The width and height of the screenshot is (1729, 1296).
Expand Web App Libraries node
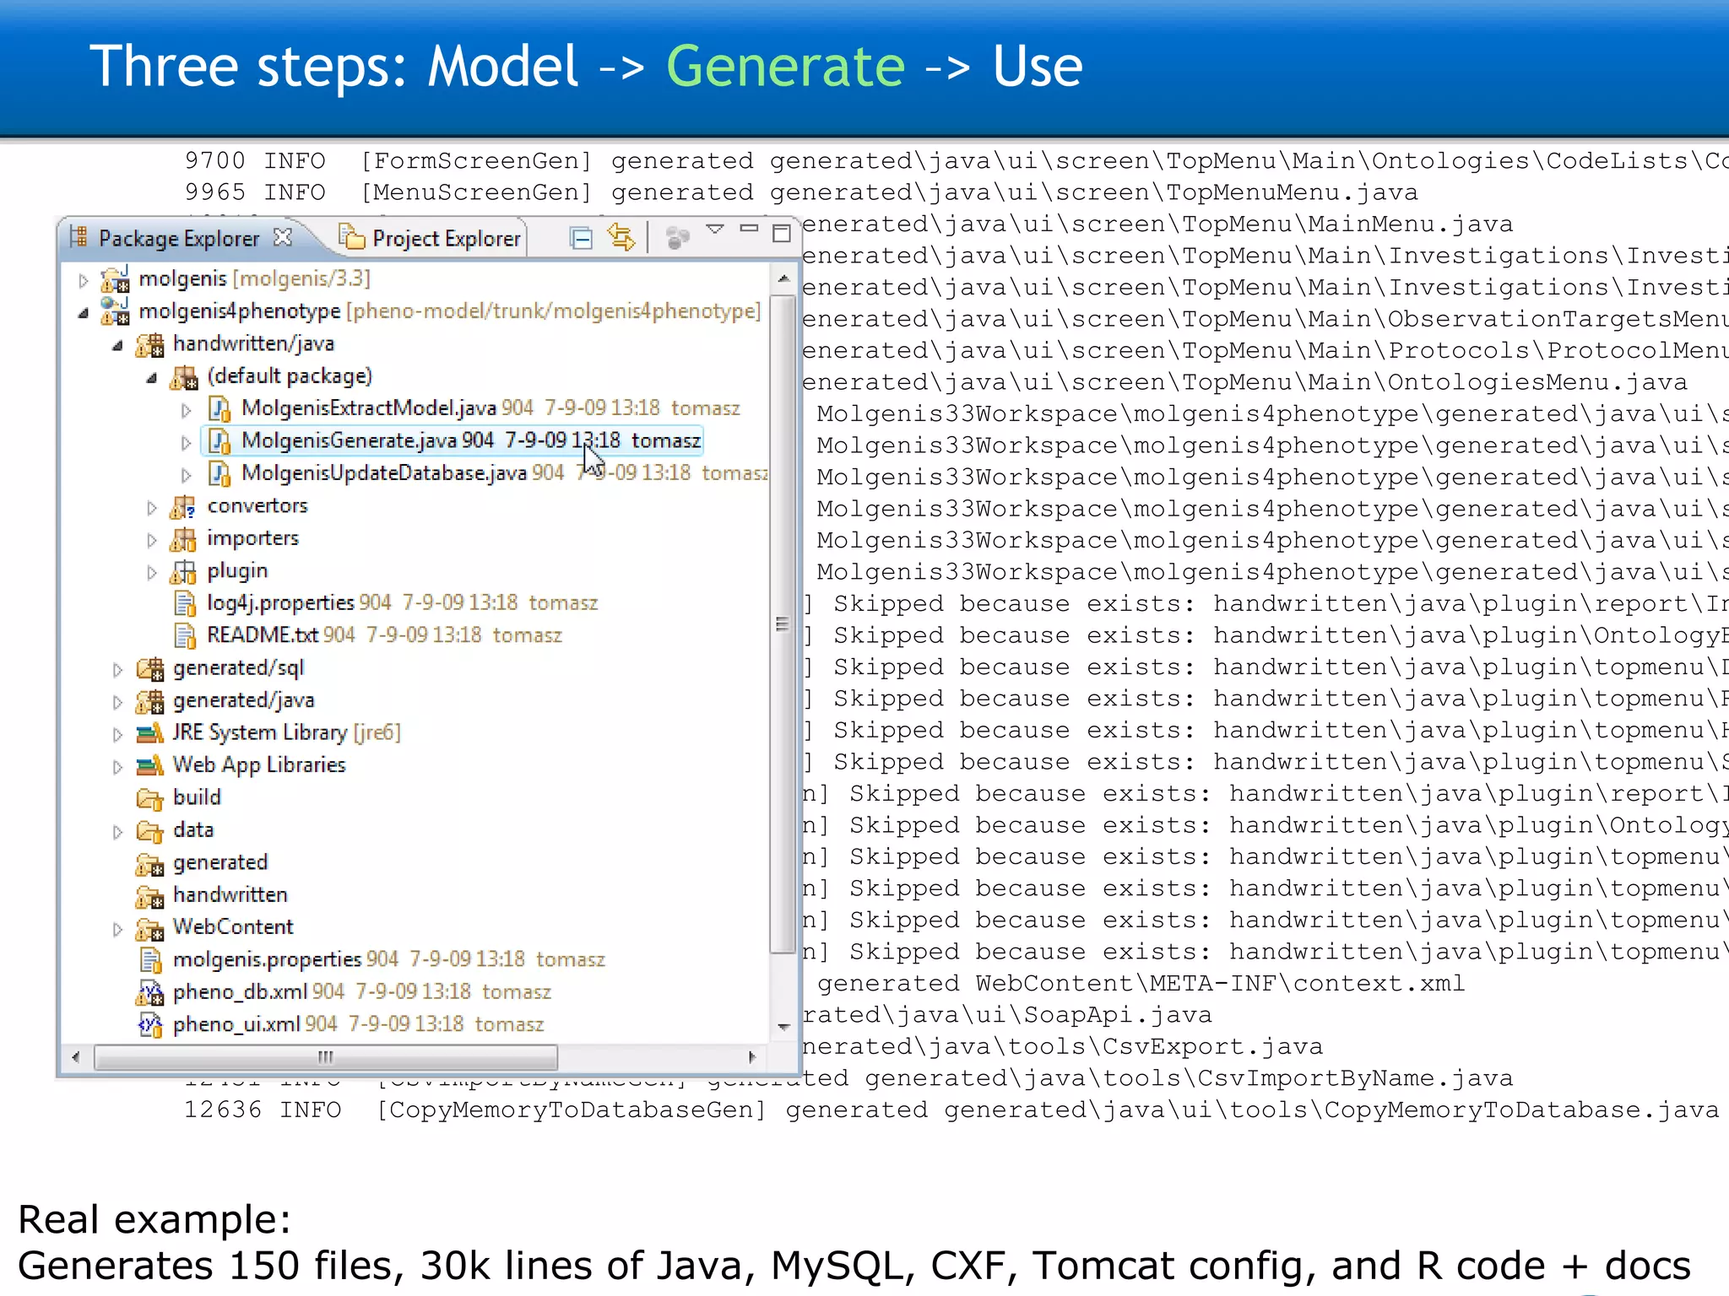117,767
